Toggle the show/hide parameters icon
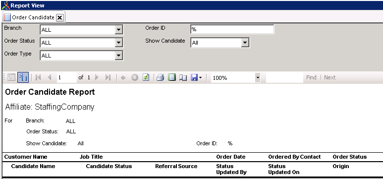The height and width of the screenshot is (179, 383). pos(23,77)
